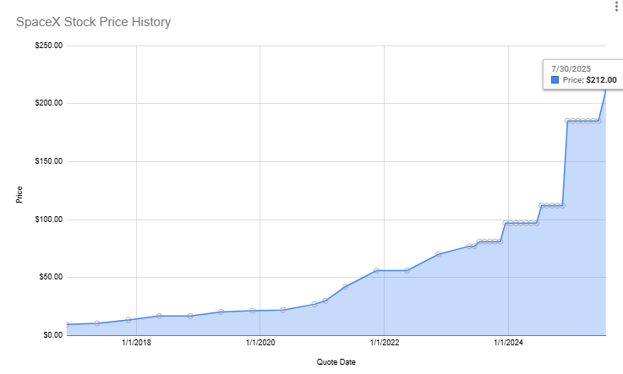Screen dimensions: 623x374
Task: Click the $150.00 y-axis label
Action: tap(49, 161)
